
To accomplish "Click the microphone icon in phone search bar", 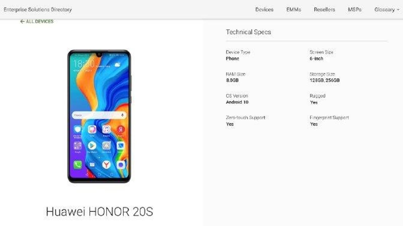I will [x=122, y=115].
